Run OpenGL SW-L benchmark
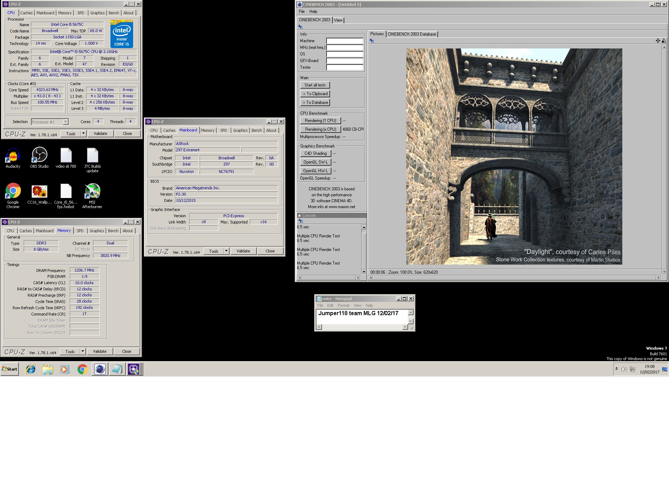The width and height of the screenshot is (669, 502). coord(315,162)
